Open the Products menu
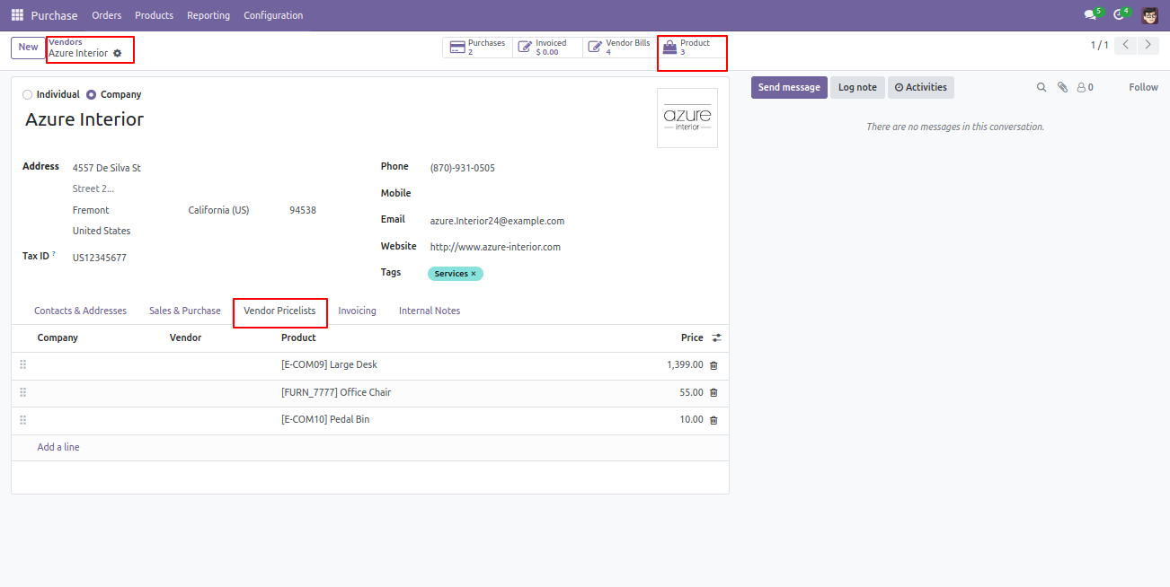Viewport: 1170px width, 587px height. [154, 15]
